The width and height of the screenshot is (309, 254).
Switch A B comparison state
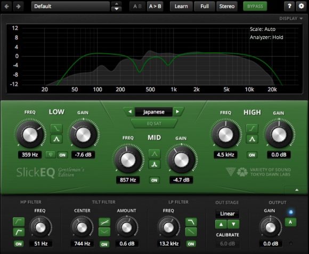(137, 6)
